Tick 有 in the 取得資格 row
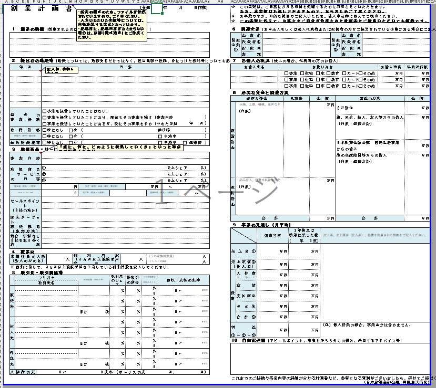 tap(71, 130)
